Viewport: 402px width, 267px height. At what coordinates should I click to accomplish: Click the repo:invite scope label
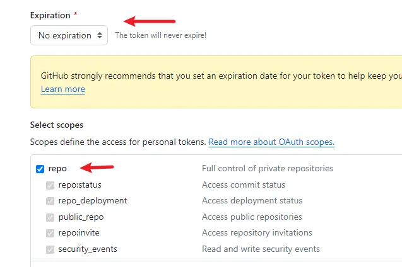click(79, 233)
